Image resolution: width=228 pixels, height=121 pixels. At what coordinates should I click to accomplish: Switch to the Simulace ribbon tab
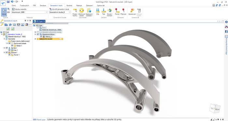(43, 6)
